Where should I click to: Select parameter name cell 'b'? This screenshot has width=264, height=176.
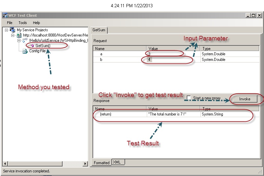tap(120, 60)
